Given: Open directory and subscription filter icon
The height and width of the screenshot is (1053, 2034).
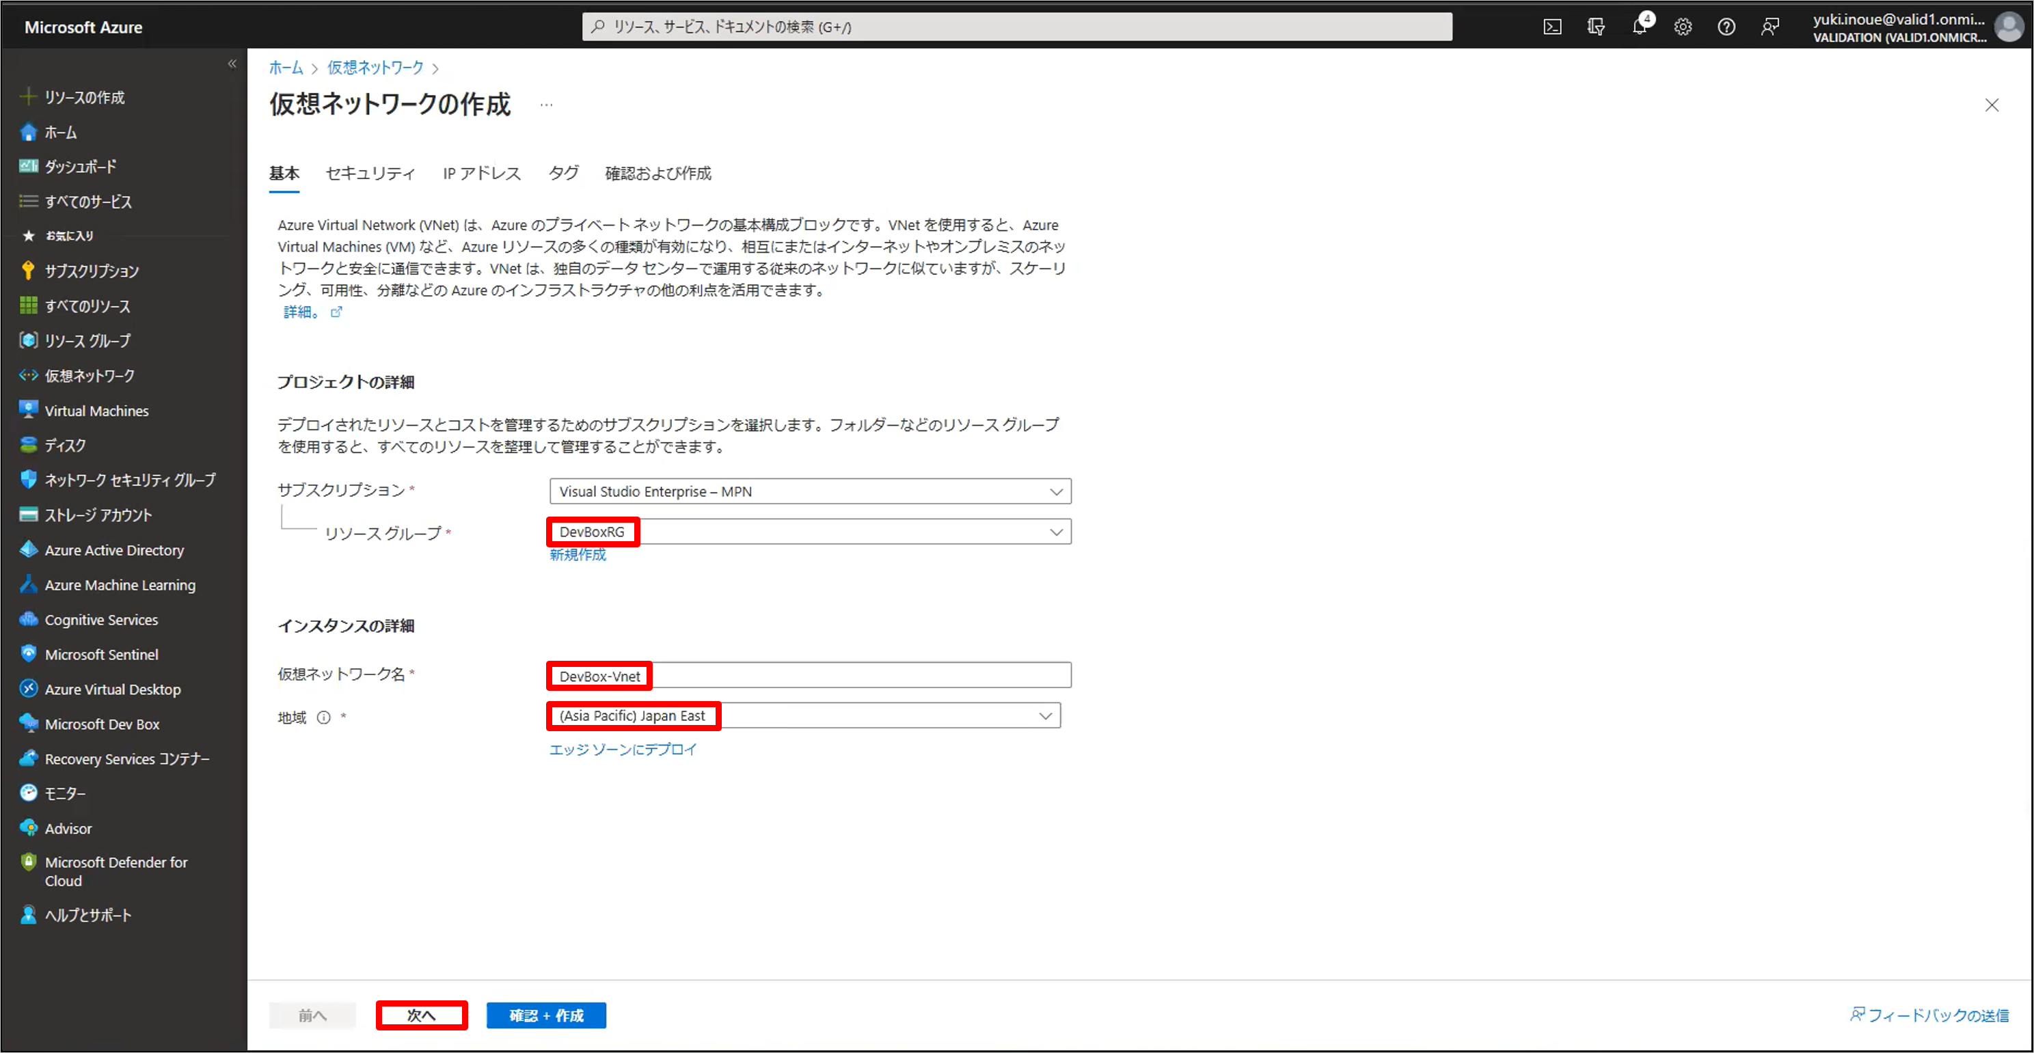Looking at the screenshot, I should pyautogui.click(x=1596, y=27).
